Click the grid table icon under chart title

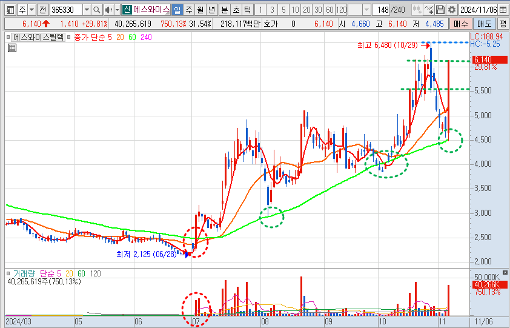point(12,49)
